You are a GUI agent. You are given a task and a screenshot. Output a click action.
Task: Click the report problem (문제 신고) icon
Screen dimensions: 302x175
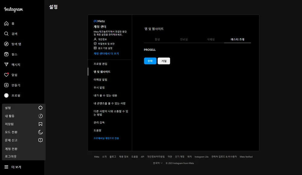click(41, 140)
